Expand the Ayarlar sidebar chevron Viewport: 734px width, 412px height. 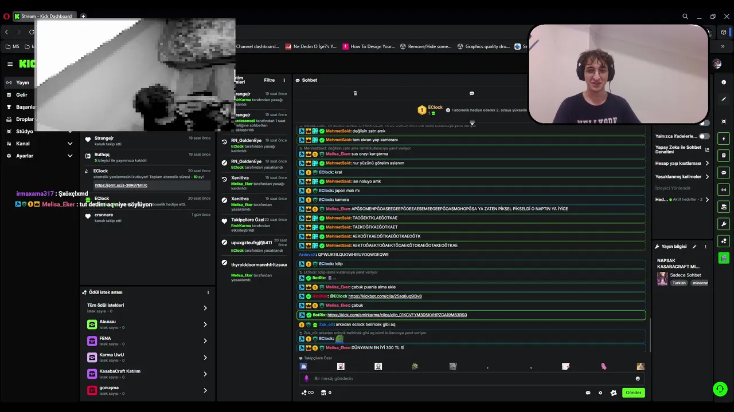(70, 156)
